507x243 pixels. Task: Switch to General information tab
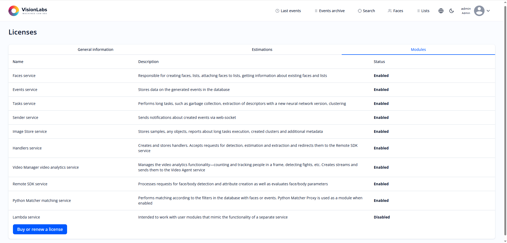pos(95,50)
